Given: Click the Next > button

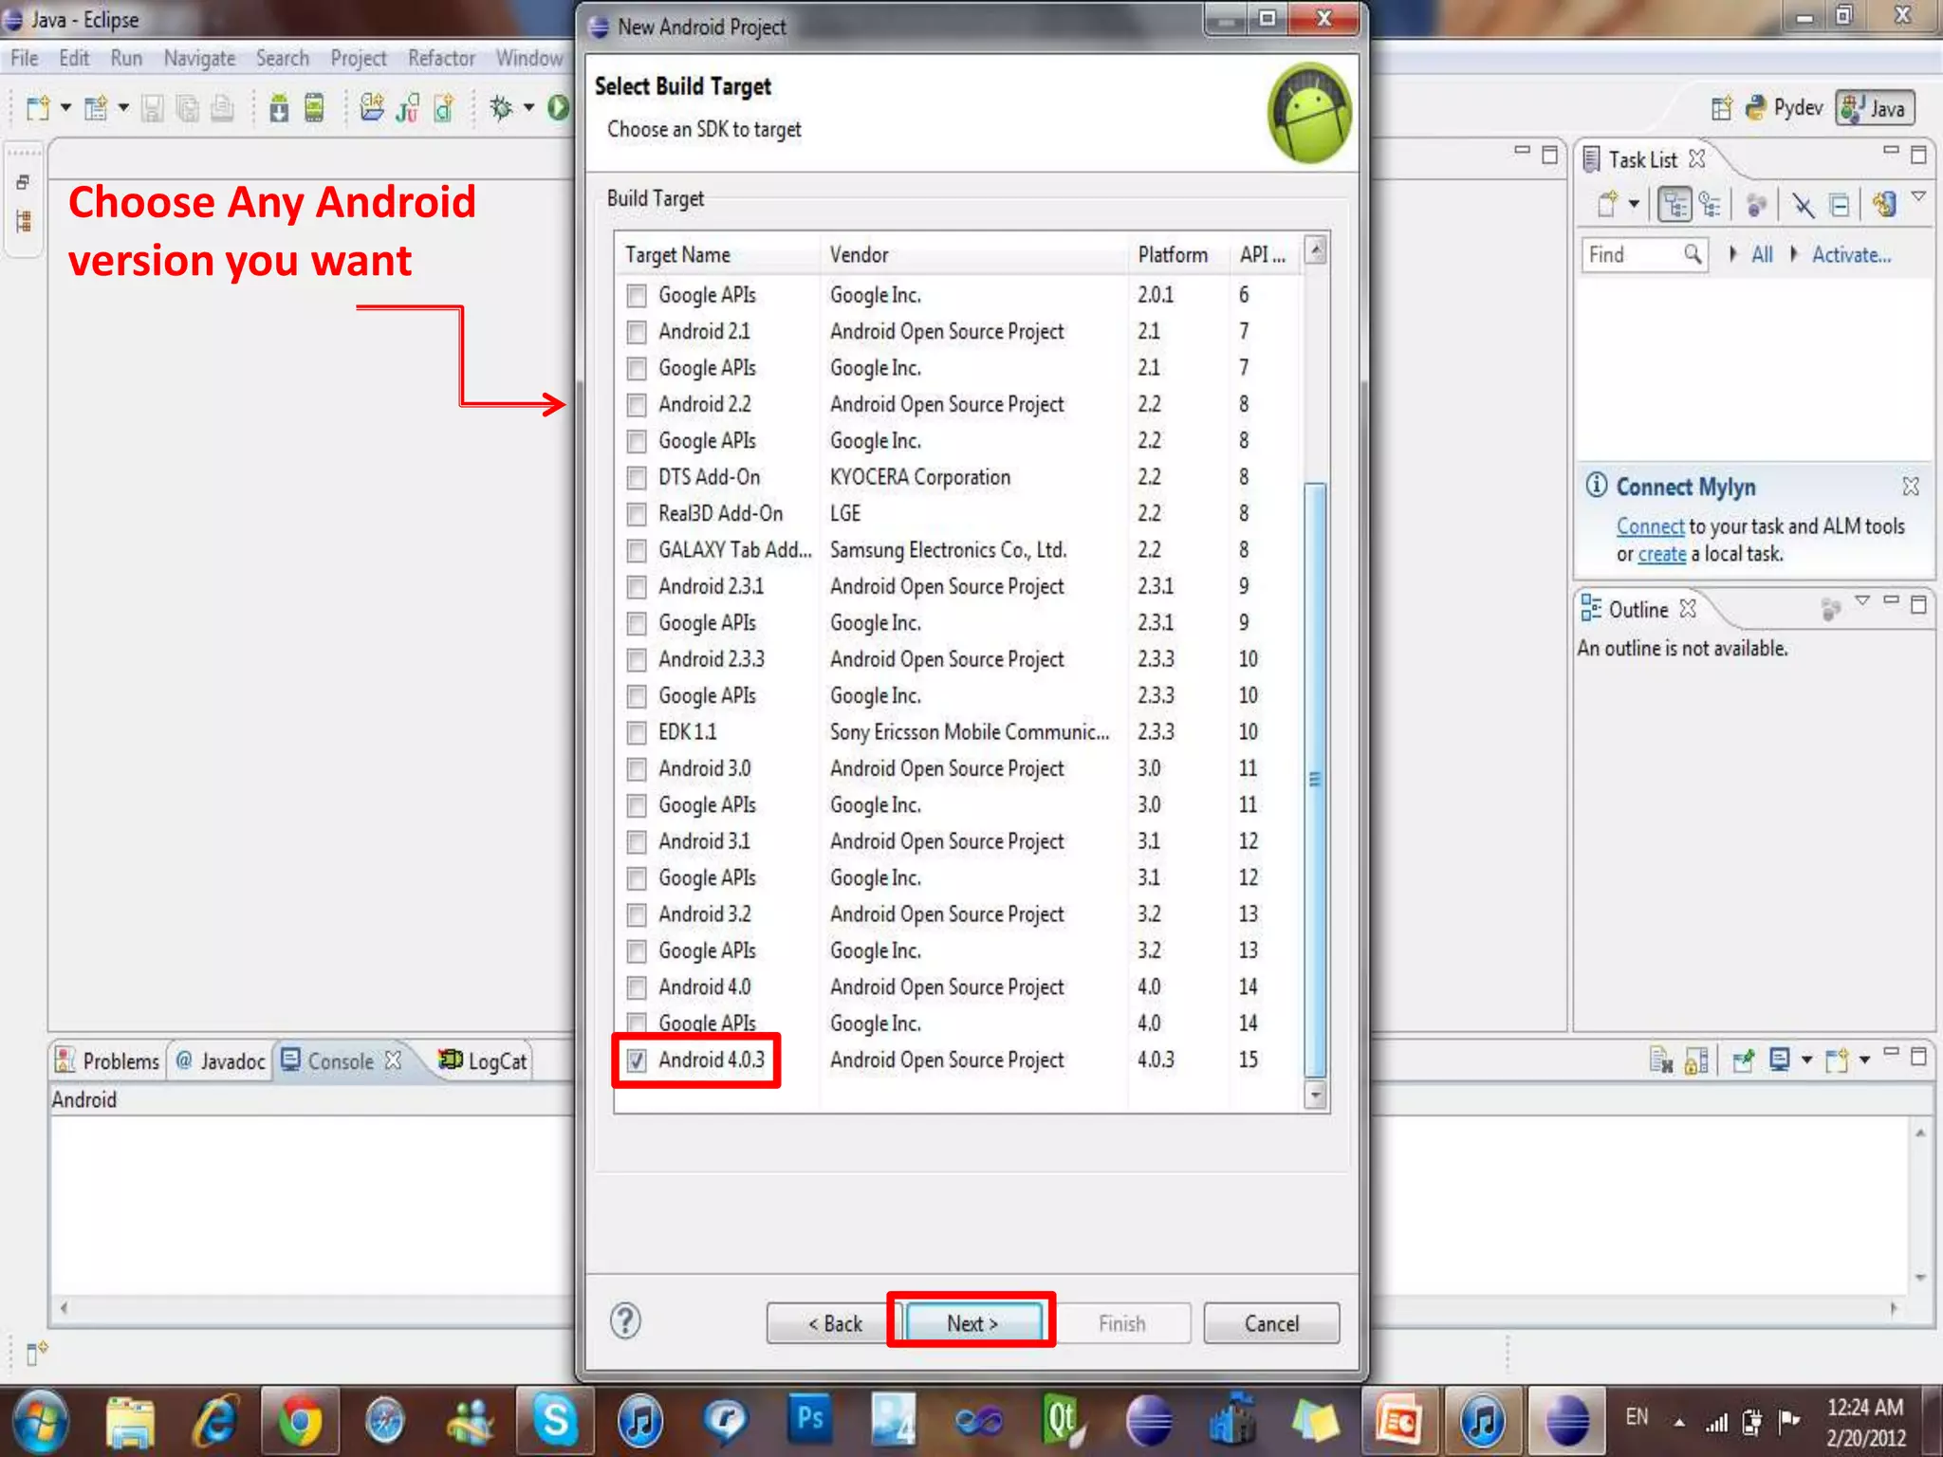Looking at the screenshot, I should pyautogui.click(x=971, y=1323).
